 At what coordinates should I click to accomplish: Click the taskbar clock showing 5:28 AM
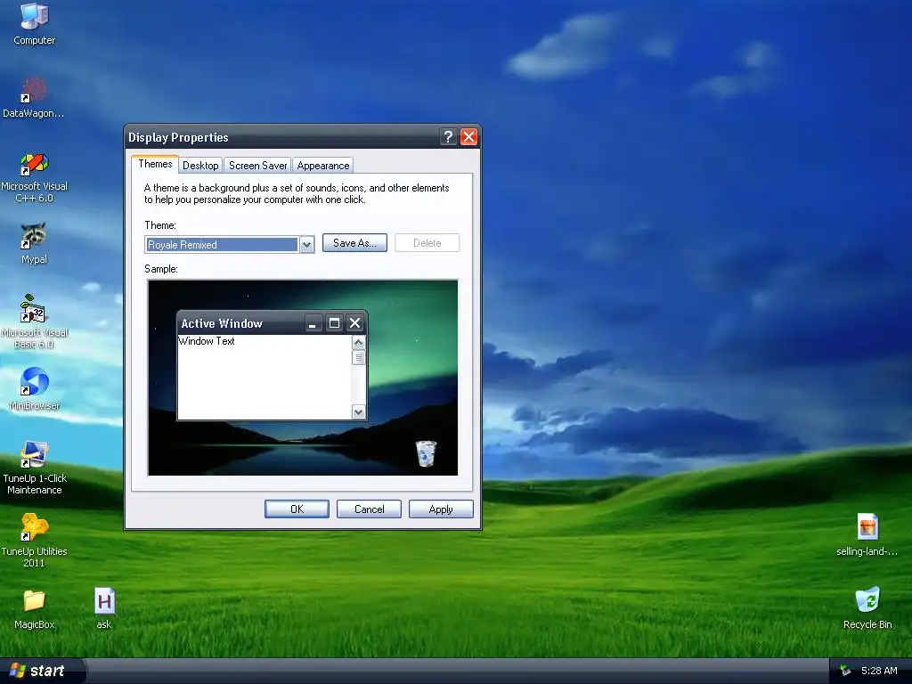pyautogui.click(x=879, y=671)
